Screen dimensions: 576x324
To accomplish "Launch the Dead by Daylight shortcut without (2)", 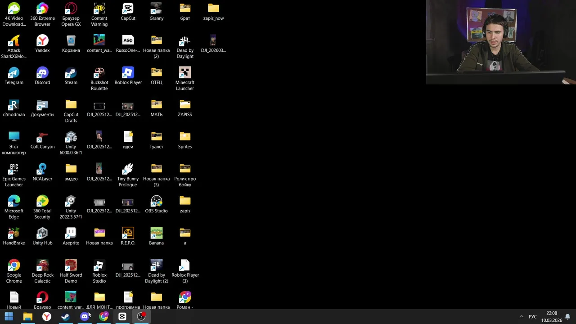I will point(185,47).
